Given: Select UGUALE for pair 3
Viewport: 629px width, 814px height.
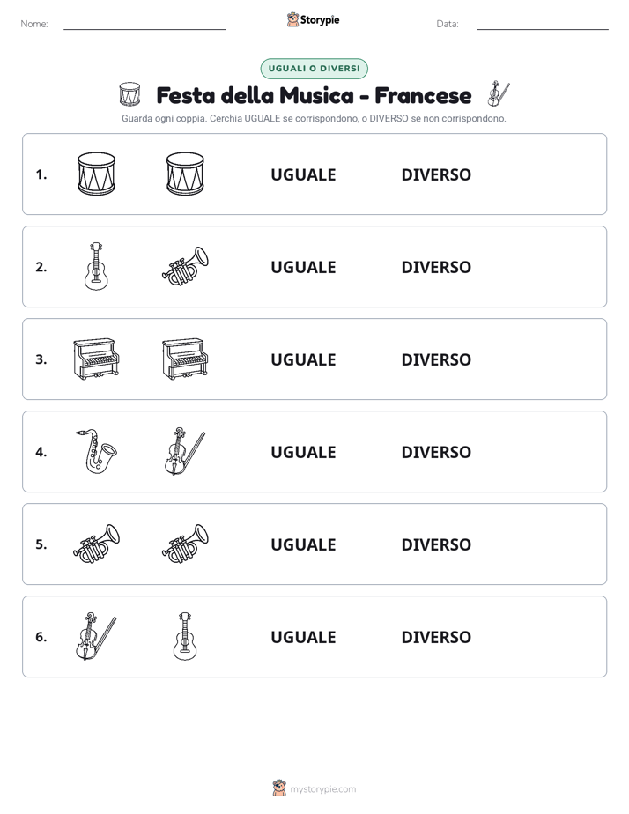Looking at the screenshot, I should point(304,359).
